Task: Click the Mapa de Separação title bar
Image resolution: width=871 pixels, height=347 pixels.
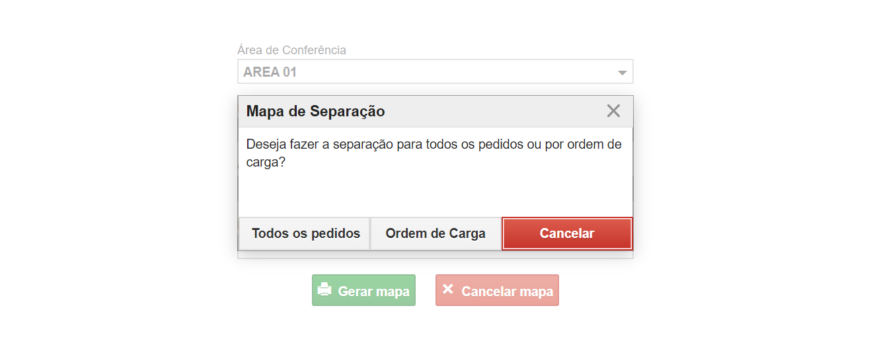Action: click(x=436, y=111)
